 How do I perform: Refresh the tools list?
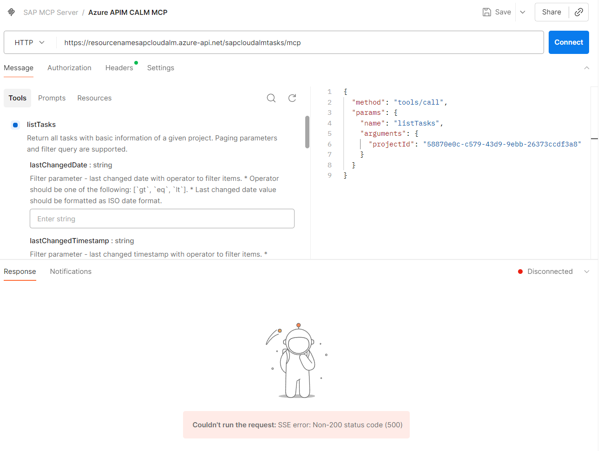point(292,98)
